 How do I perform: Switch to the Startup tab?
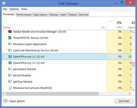[54, 15]
